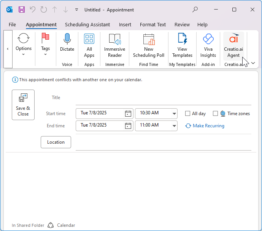
Task: Start Dictate microphone
Action: (67, 42)
